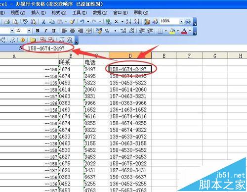Apply the red Font Color A
Screen dimensions: 247x192
point(184,31)
